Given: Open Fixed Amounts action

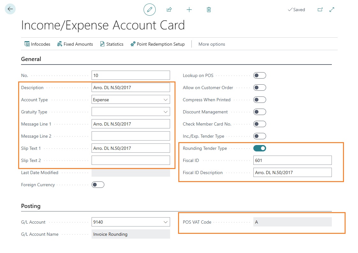Looking at the screenshot, I should [x=75, y=44].
